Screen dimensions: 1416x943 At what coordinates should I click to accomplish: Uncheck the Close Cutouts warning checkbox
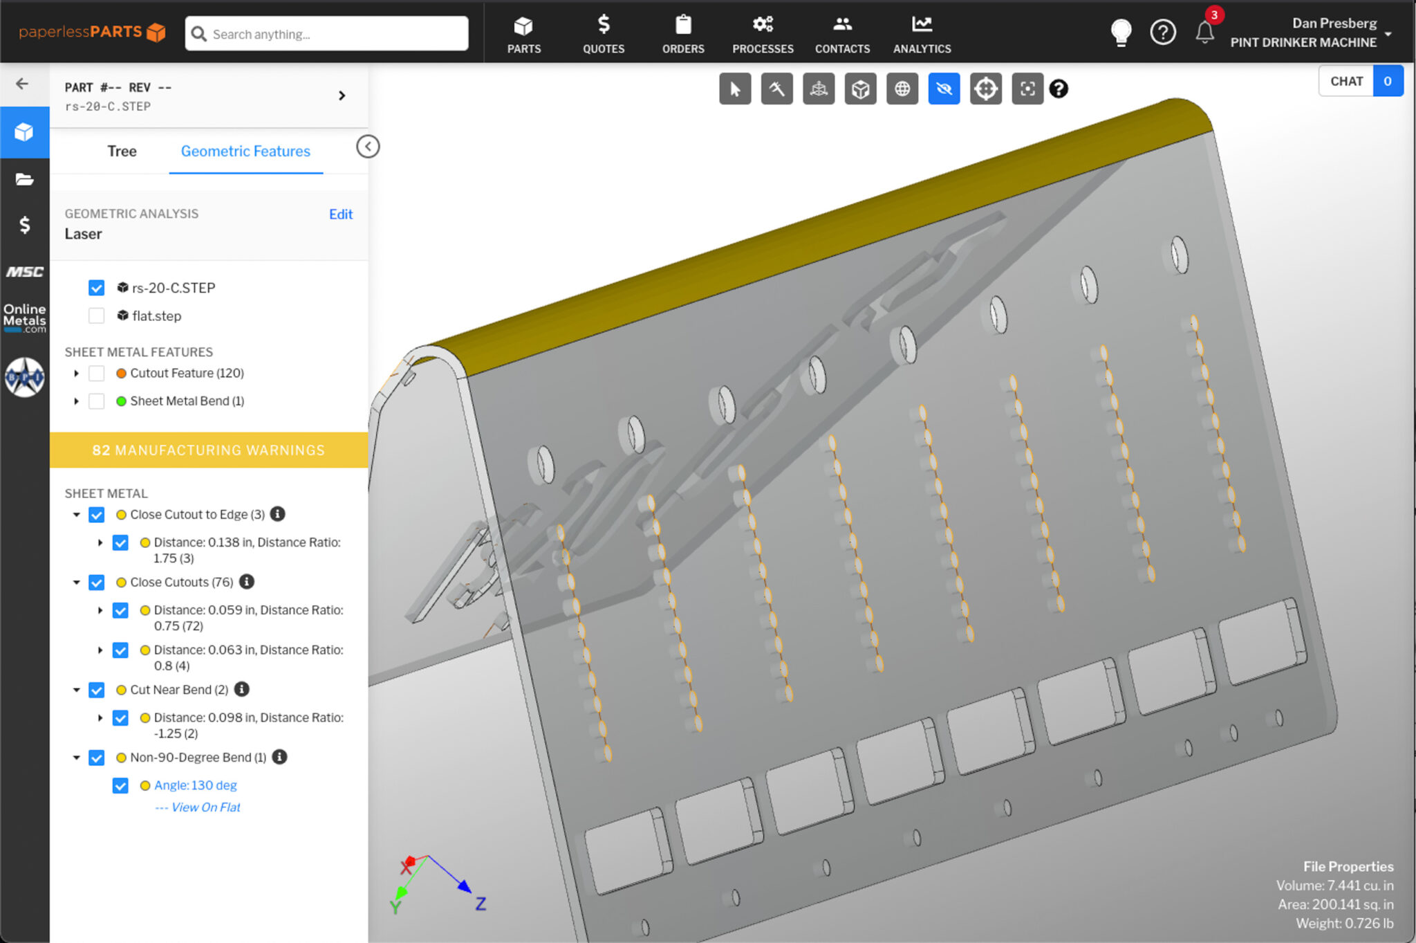tap(97, 583)
